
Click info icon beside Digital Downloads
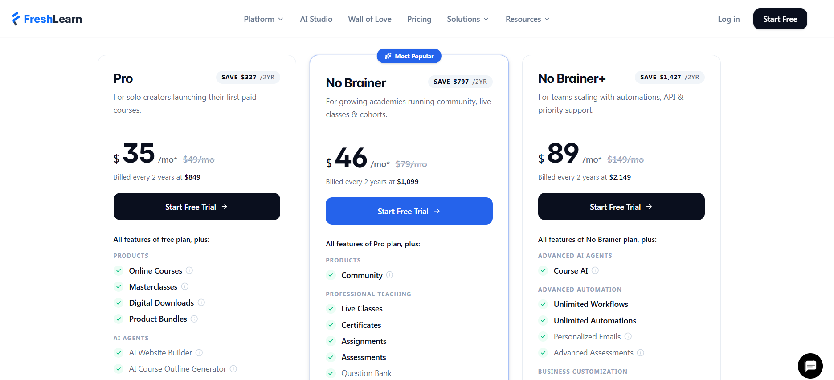pyautogui.click(x=201, y=302)
